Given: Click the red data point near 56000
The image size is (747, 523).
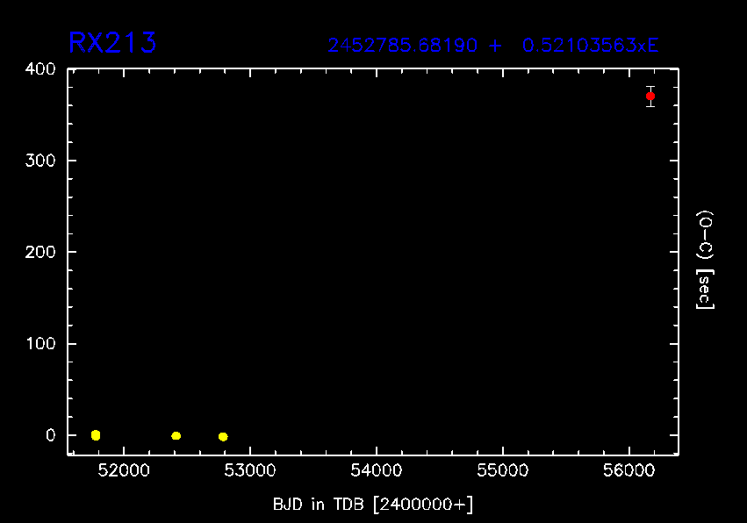Looking at the screenshot, I should 650,96.
